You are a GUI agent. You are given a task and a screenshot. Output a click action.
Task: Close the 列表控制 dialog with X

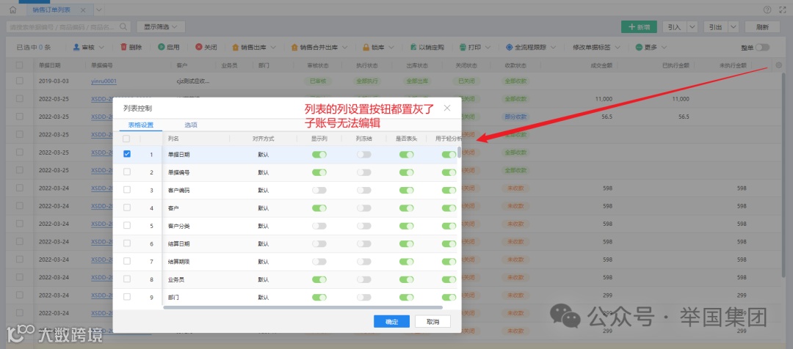tap(447, 108)
